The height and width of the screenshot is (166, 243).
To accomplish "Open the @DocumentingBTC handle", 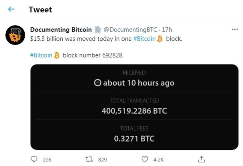I will tap(130, 30).
